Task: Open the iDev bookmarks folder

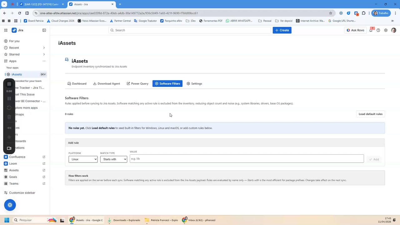Action: tap(191, 21)
